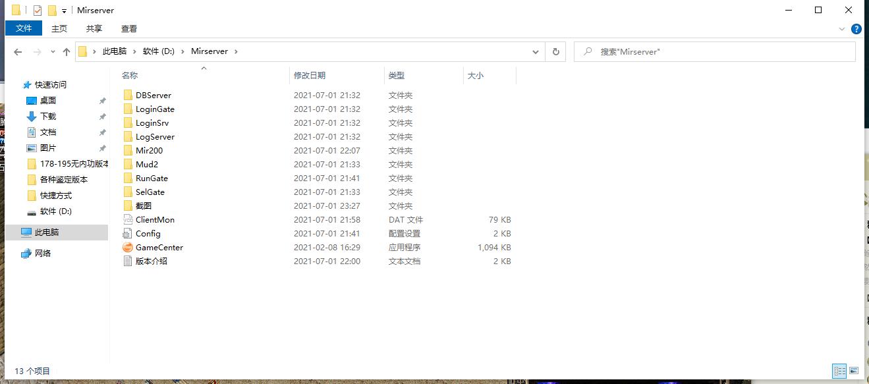Switch to large icons view
The width and height of the screenshot is (869, 384).
click(854, 371)
